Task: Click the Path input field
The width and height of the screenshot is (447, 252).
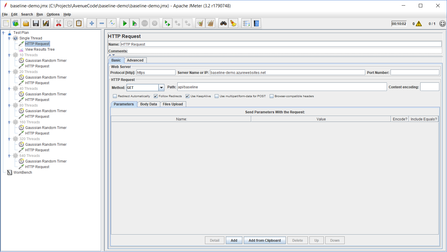Action: pos(282,87)
